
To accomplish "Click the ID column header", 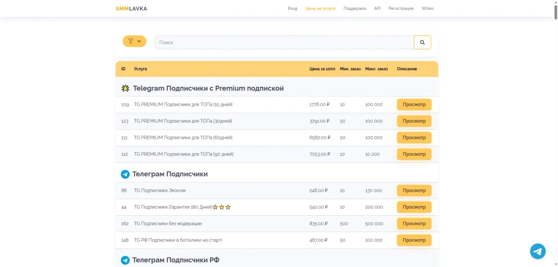I will click(x=123, y=69).
